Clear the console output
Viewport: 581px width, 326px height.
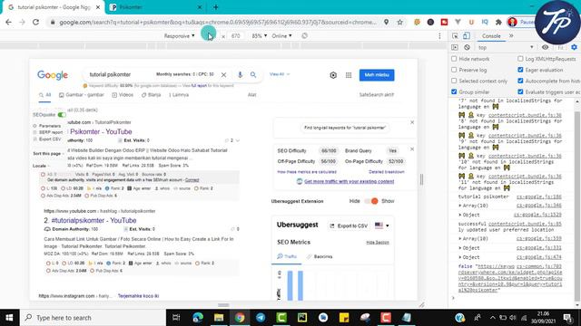point(467,47)
